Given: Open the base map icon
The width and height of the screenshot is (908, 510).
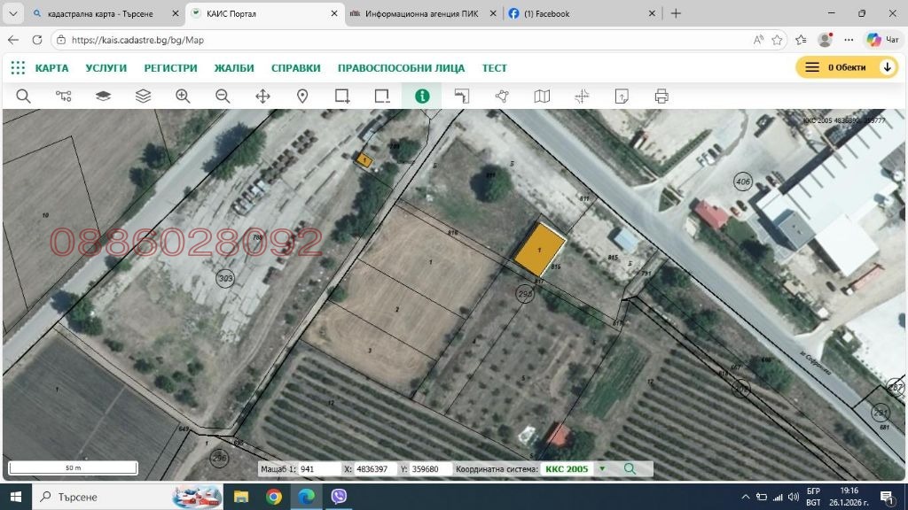Looking at the screenshot, I should coord(541,96).
